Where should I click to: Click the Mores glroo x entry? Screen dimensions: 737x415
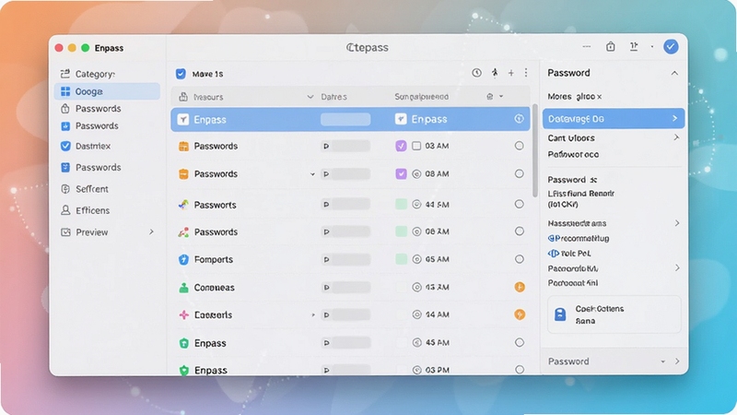(574, 97)
